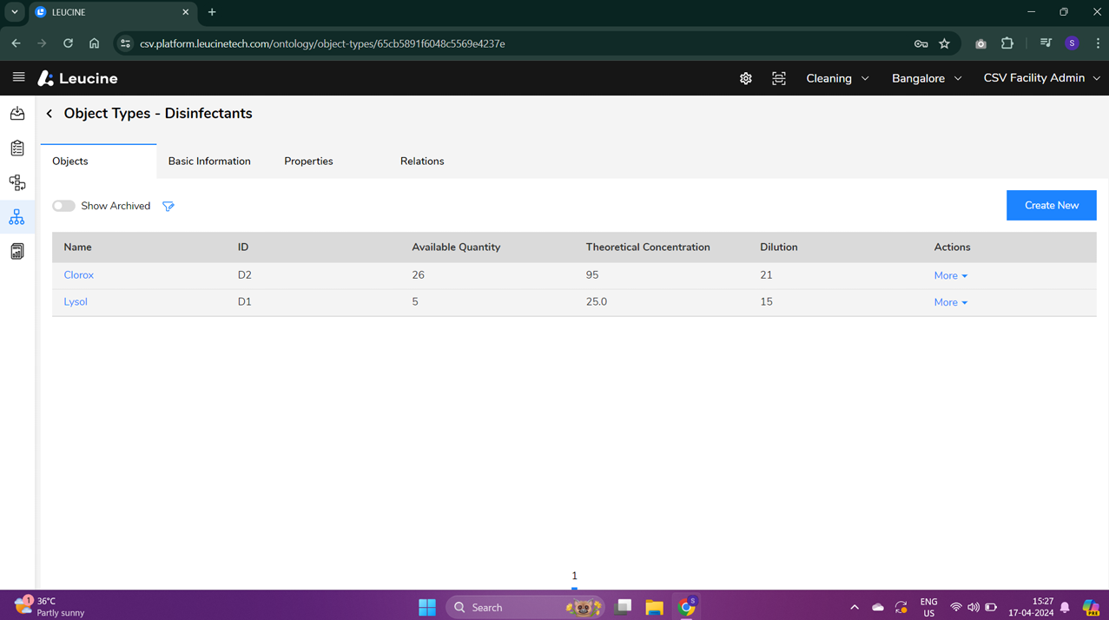Go back with the arrow beside Object Types
Screen dimensions: 1109x620
tap(50, 114)
